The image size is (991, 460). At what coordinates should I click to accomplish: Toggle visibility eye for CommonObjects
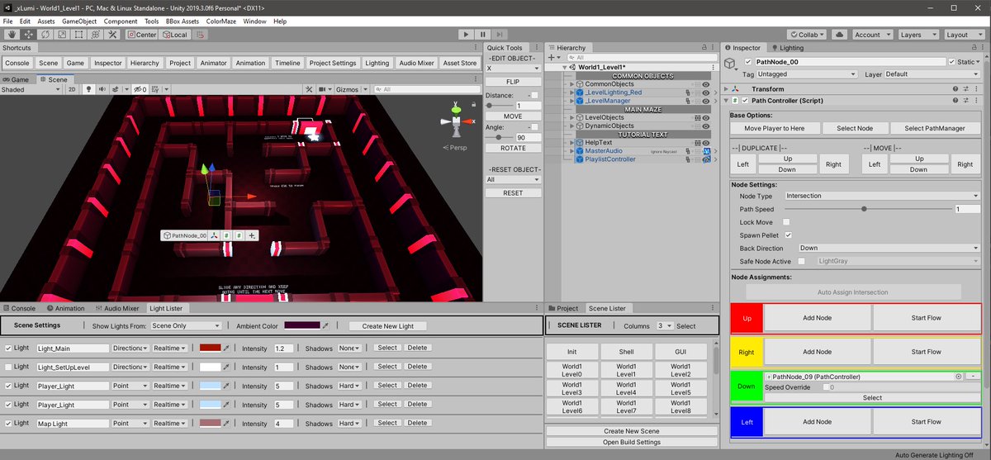pos(706,84)
